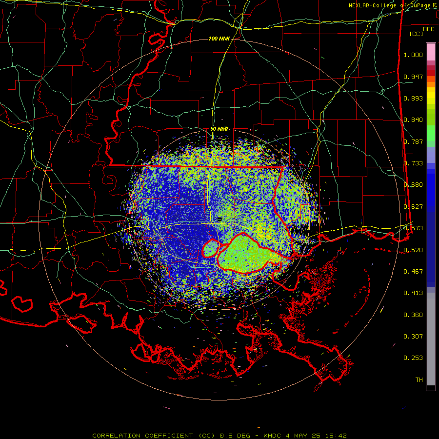This screenshot has height=439, width=439.
Task: Click the 0.573 scale value
Action: 413,228
